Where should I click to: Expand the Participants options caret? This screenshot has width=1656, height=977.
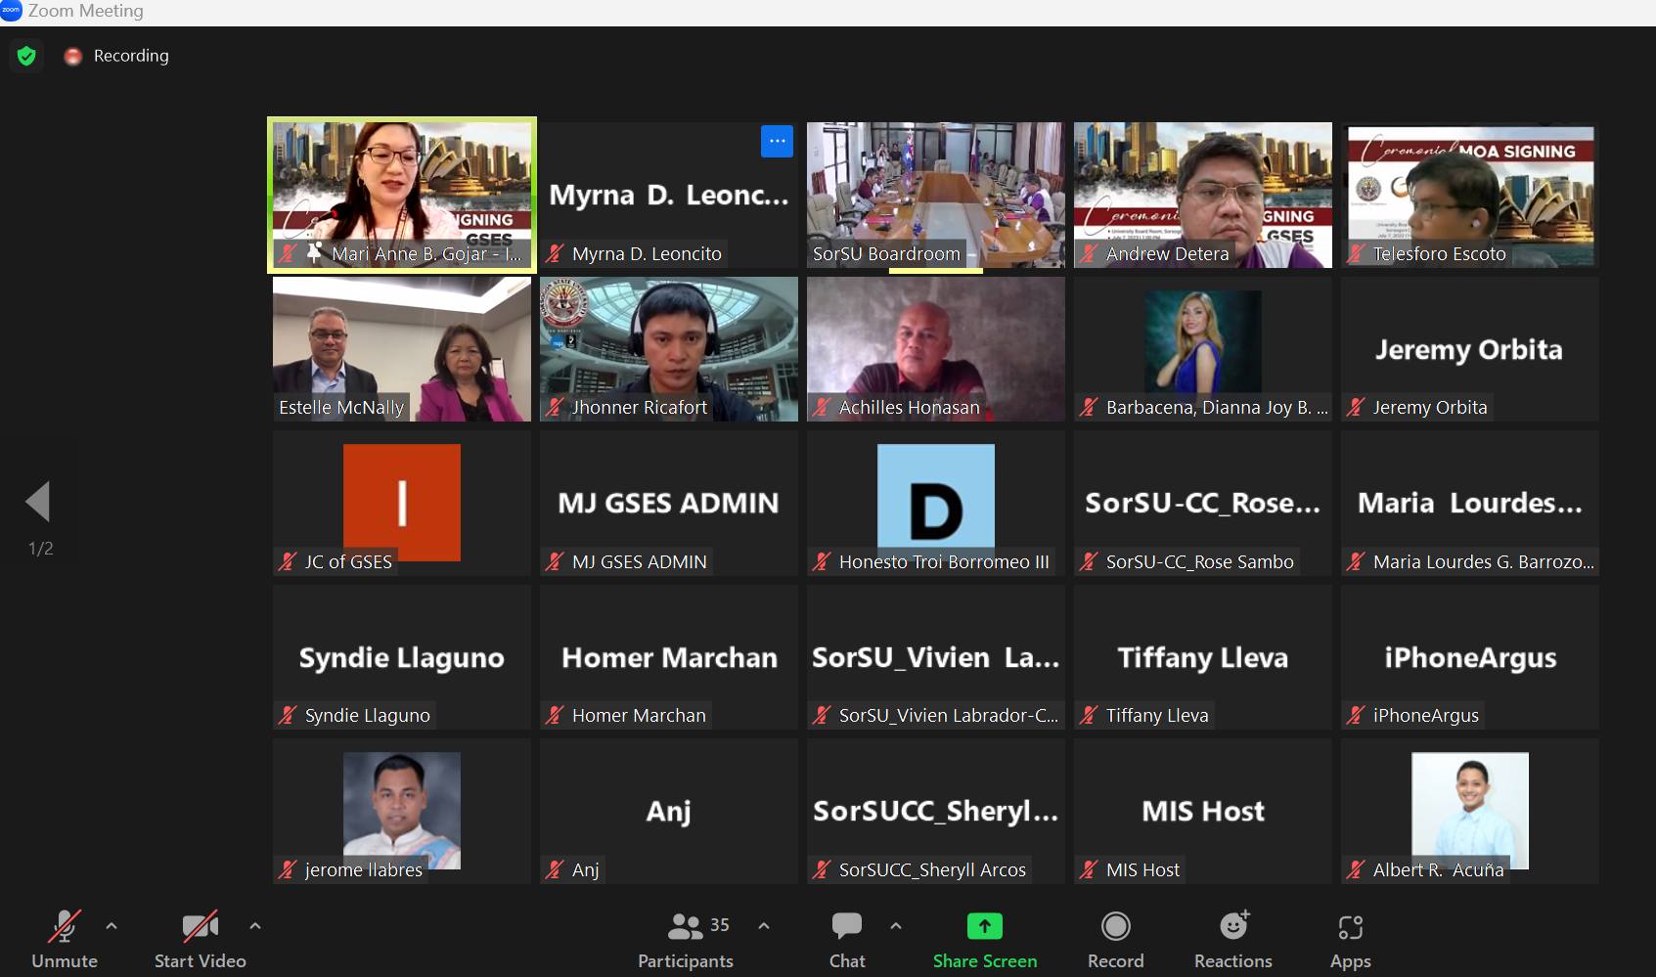(x=764, y=925)
